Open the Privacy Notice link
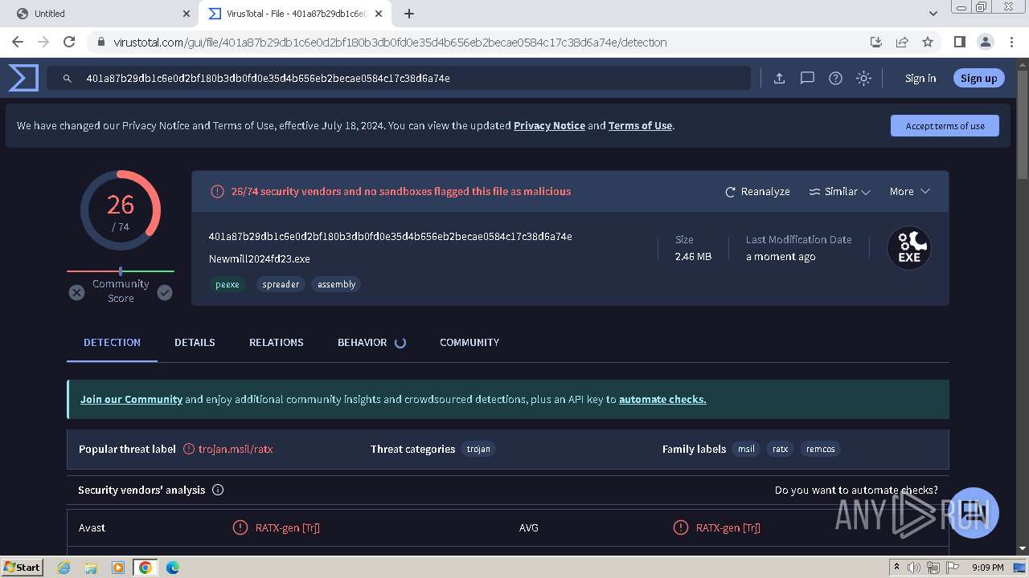Image resolution: width=1029 pixels, height=578 pixels. coord(549,125)
